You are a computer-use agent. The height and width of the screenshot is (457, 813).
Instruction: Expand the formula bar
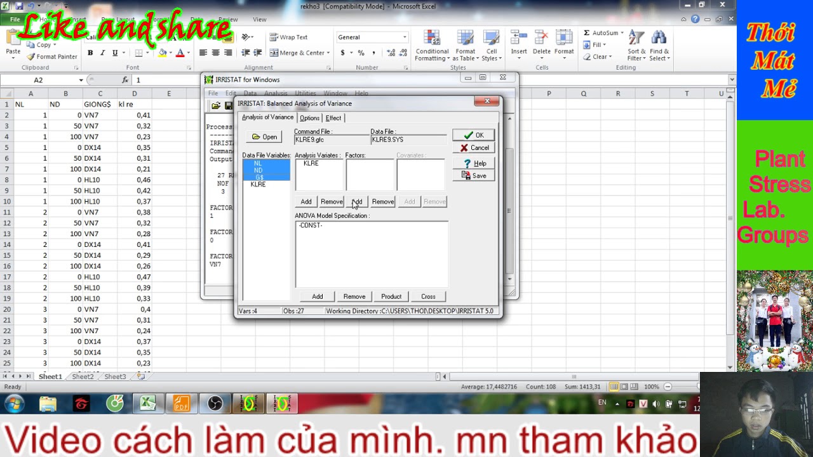point(732,80)
